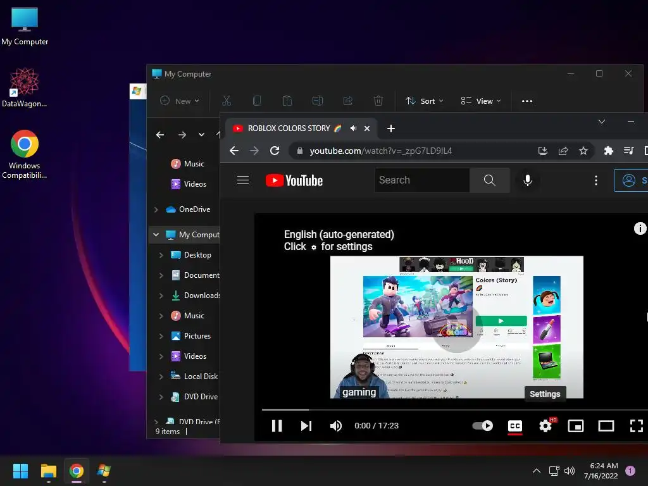Screen dimensions: 648x486
Task: Expand Desktop tree node
Action: coord(161,255)
